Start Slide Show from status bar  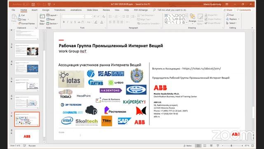[218, 145]
